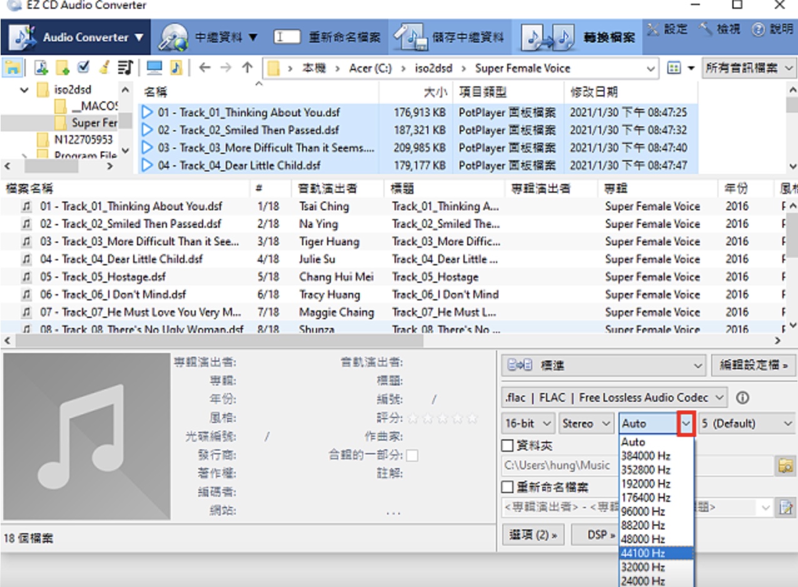Enable the 資料夾 checkbox
Image resolution: width=798 pixels, height=587 pixels.
coord(508,446)
